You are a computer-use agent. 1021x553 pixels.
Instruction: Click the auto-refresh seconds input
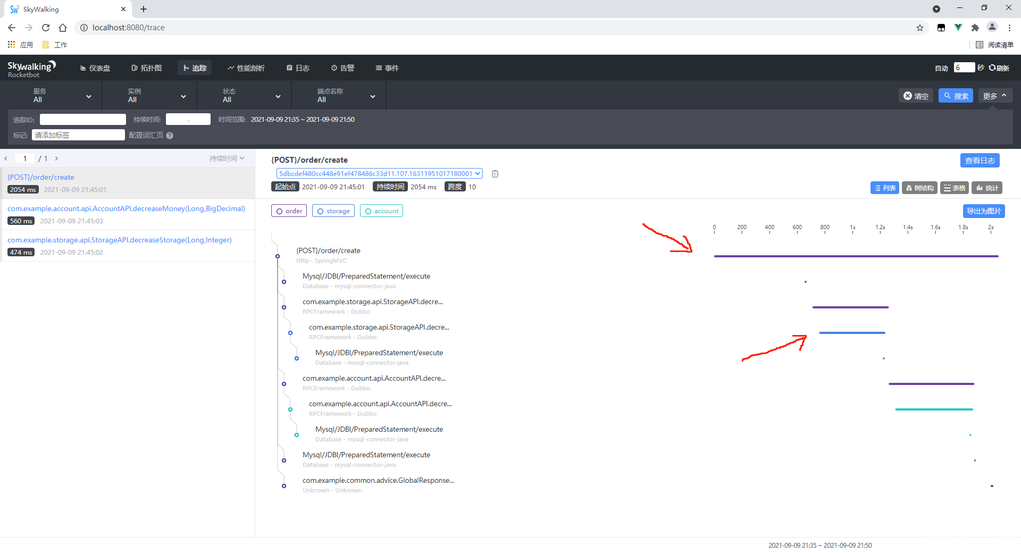pyautogui.click(x=964, y=68)
